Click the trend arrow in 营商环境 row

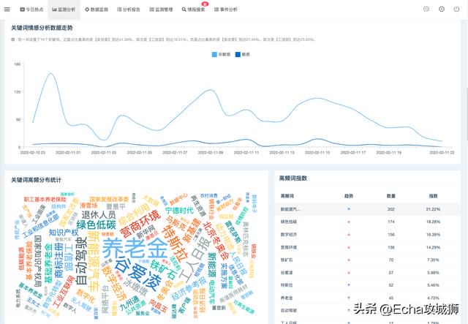[x=349, y=247]
